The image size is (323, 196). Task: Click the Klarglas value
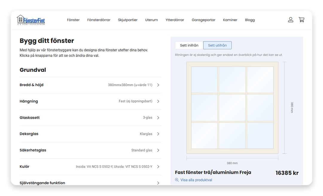[x=146, y=134]
